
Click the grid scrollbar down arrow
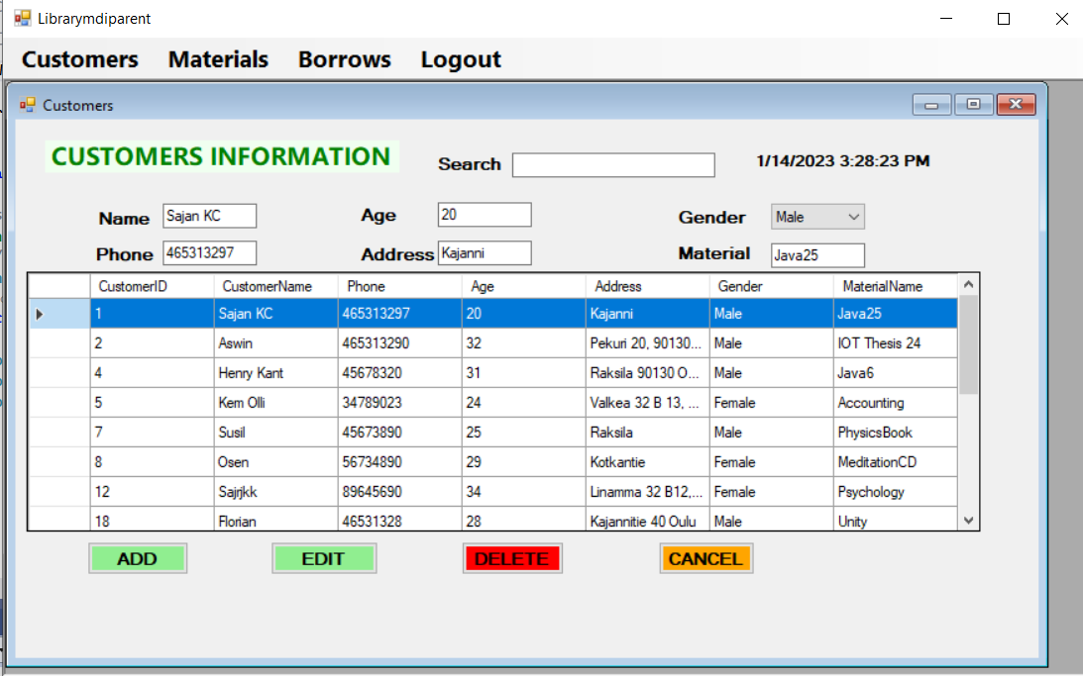click(x=968, y=521)
